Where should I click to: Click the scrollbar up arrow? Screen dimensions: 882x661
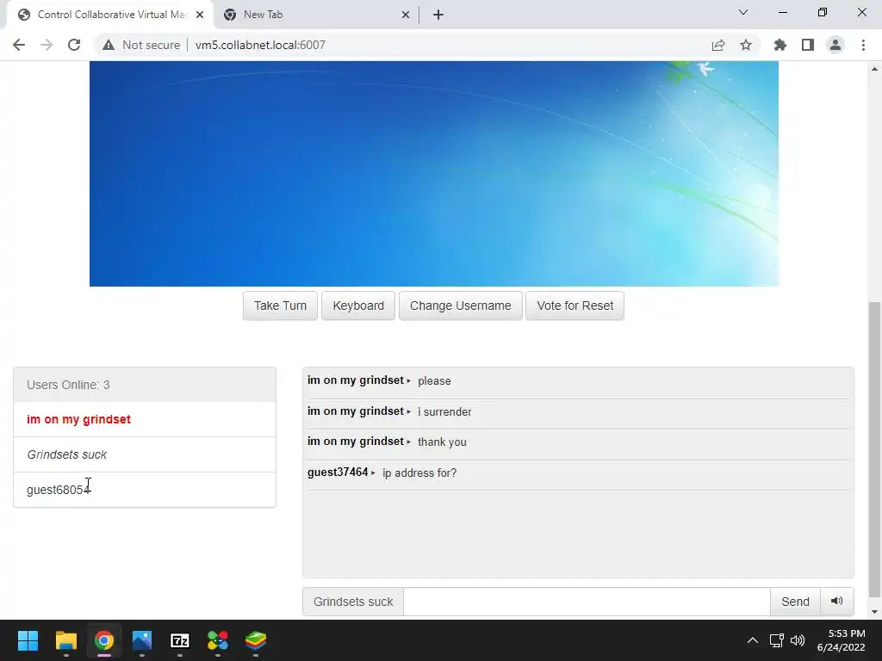(x=874, y=69)
